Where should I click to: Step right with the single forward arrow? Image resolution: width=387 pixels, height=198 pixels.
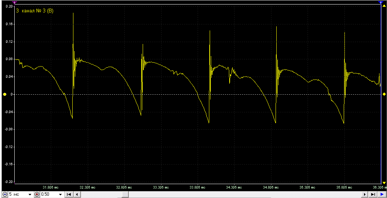coord(365,195)
